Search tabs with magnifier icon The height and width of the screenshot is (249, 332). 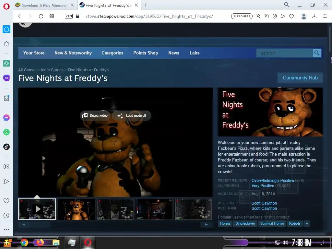coord(287,5)
